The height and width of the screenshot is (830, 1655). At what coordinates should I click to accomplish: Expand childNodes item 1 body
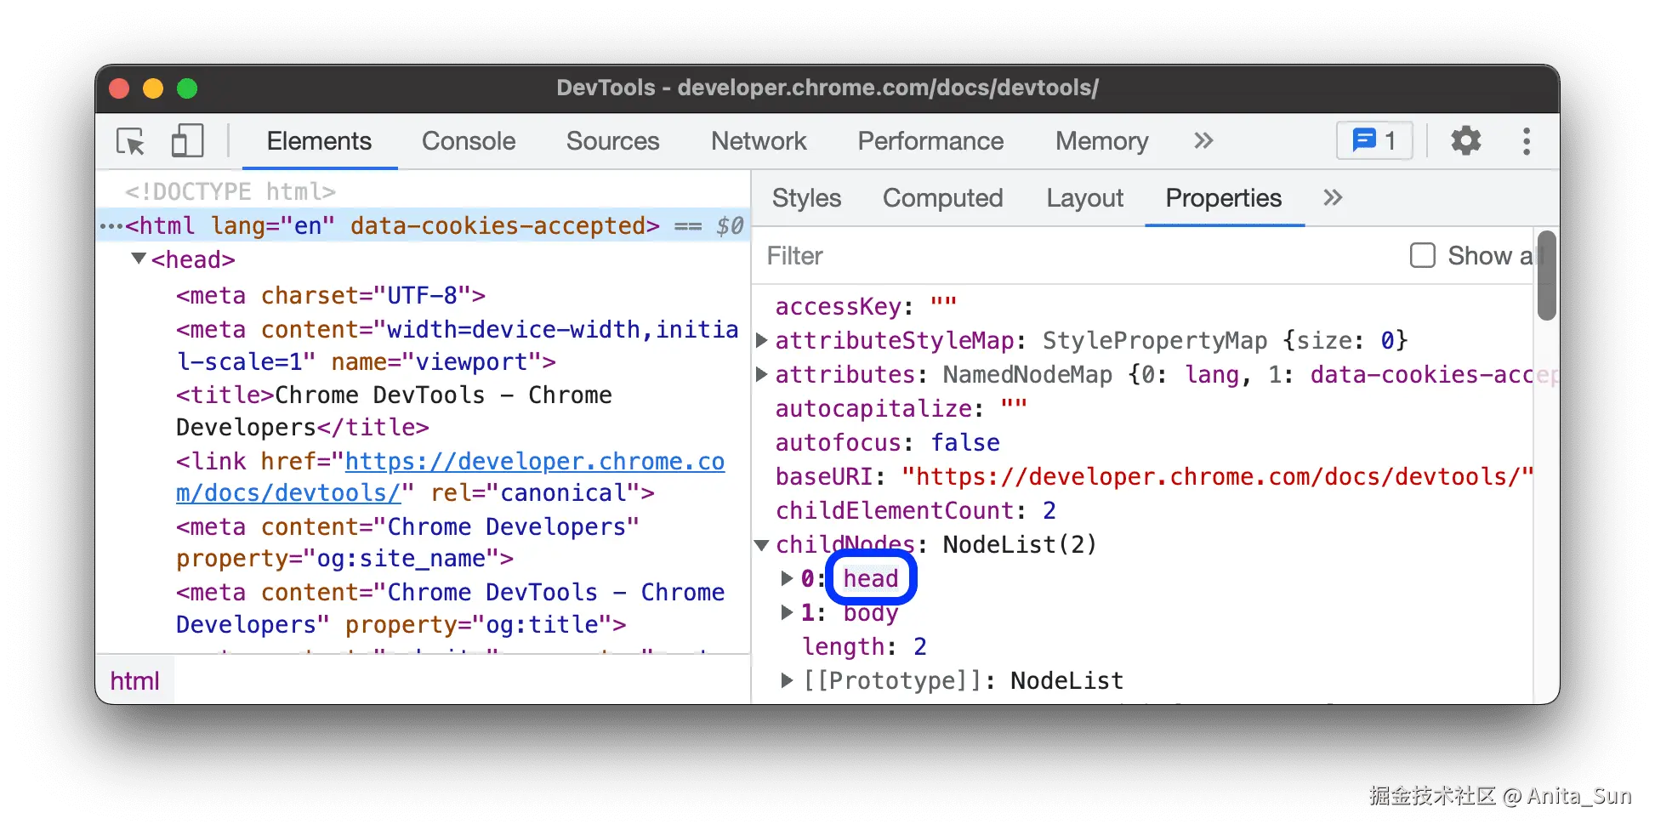click(788, 613)
